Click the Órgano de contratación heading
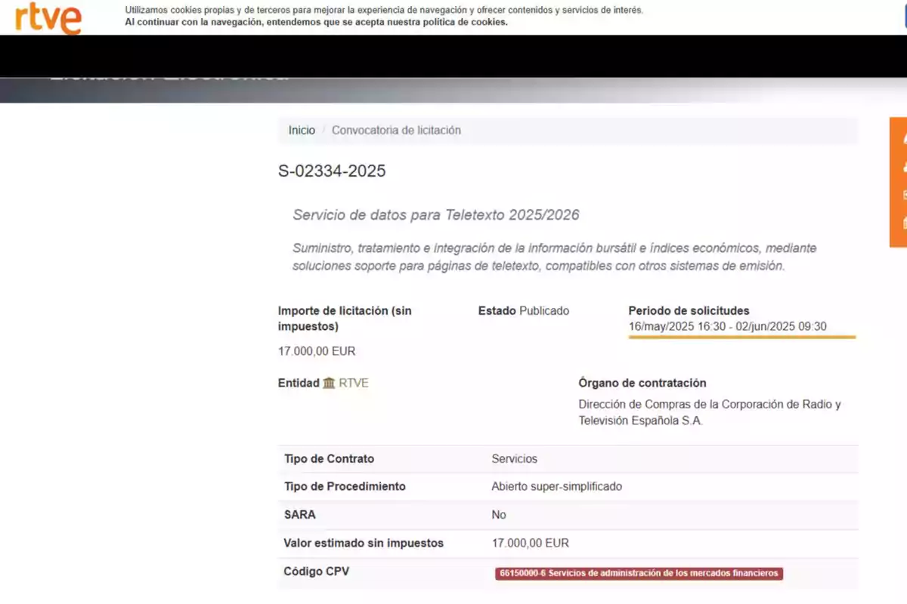 (x=642, y=383)
